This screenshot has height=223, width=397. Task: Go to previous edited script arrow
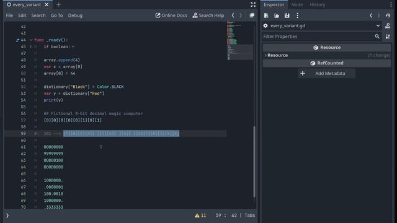point(233,15)
